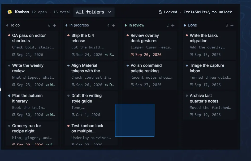Open the "Grocery run for recipe night" card title
The width and height of the screenshot is (251, 161).
tap(27, 128)
